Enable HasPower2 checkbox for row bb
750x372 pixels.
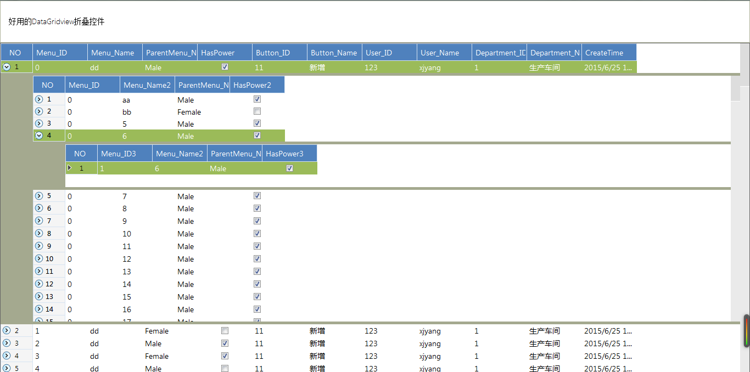point(257,111)
